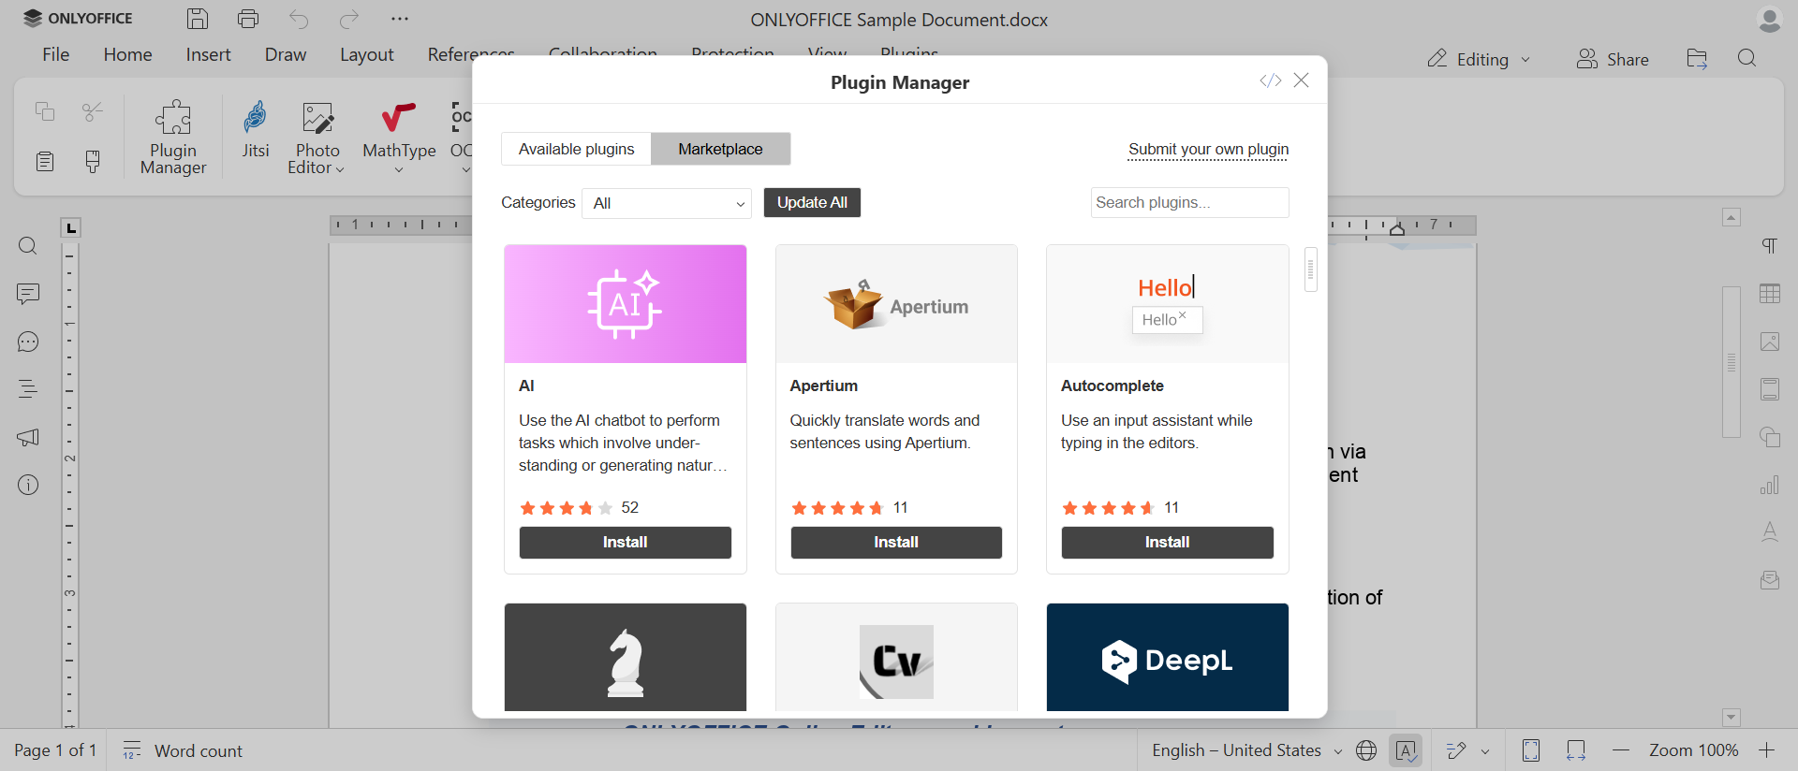
Task: Open shape settings in right sidebar
Action: (x=1769, y=437)
